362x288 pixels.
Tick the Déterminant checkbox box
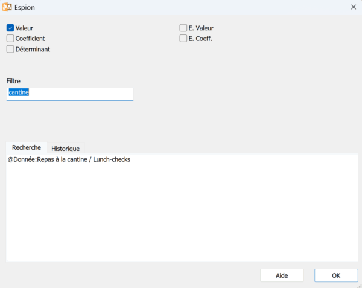[x=10, y=50]
